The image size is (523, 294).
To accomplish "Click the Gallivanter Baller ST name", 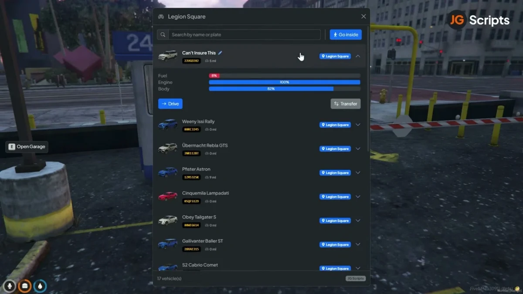I will pos(203,241).
